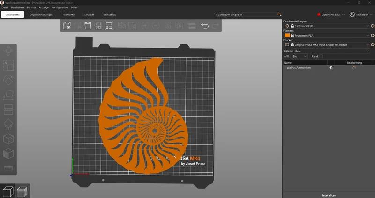Screen dimensions: 375x198
Task: Click the Name column header
Action: pyautogui.click(x=306, y=63)
